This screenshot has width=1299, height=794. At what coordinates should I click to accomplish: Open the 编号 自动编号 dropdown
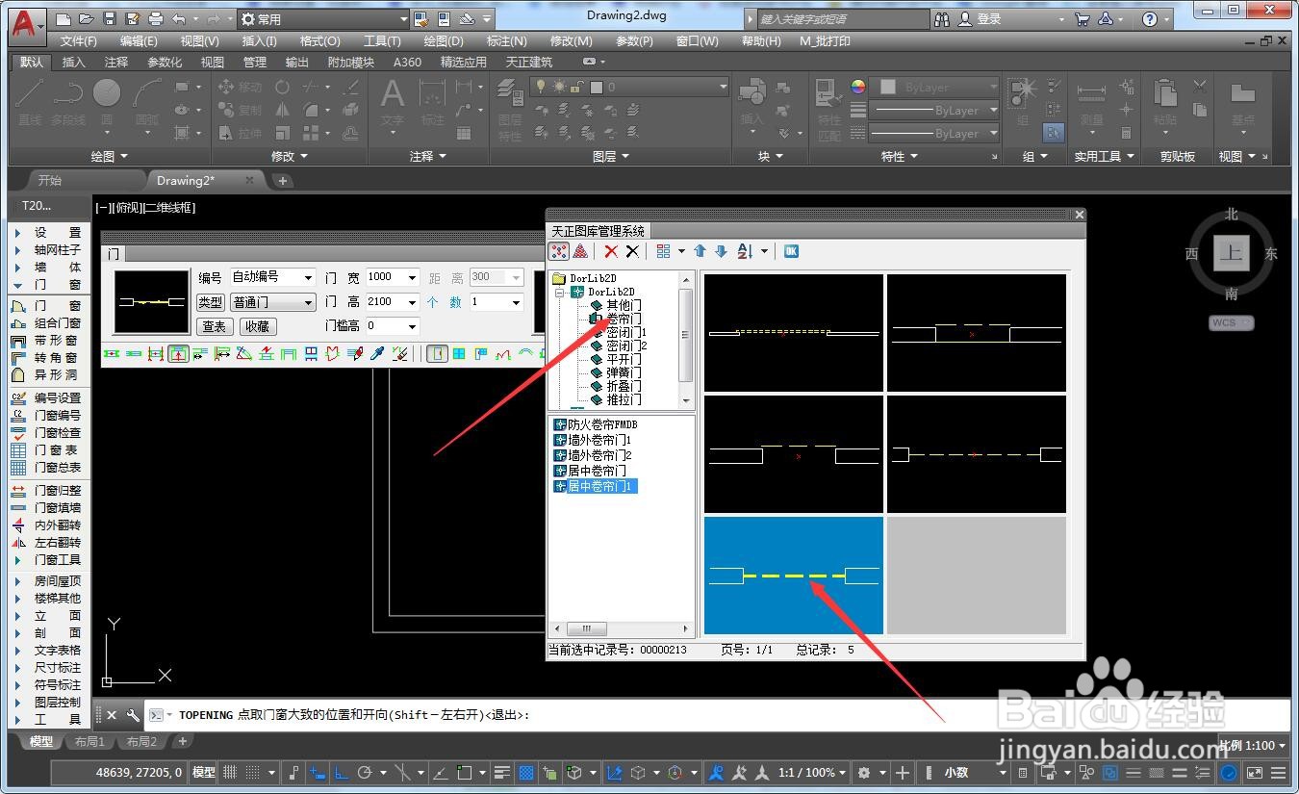pos(308,277)
